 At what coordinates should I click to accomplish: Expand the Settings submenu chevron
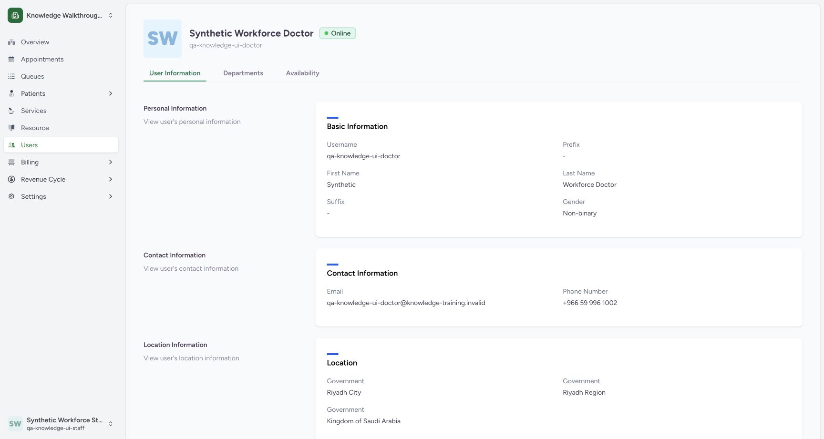point(111,196)
